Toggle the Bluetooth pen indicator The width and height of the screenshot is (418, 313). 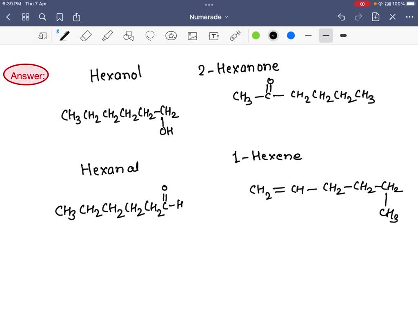point(57,31)
